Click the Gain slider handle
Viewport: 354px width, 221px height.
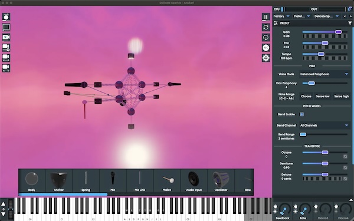click(338, 32)
